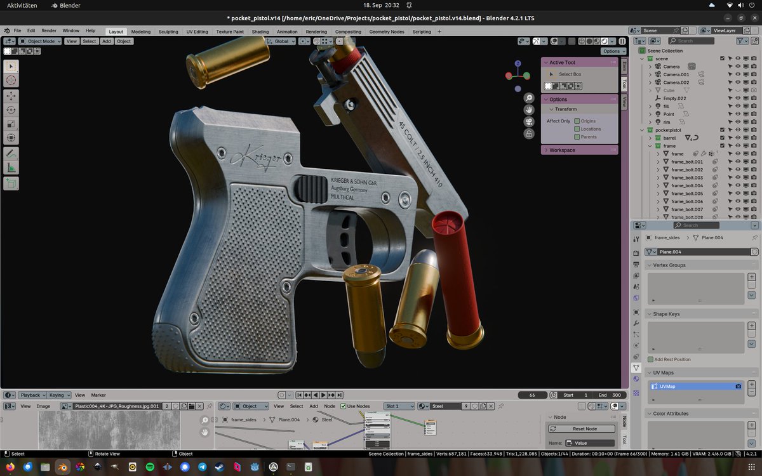
Task: Select the Cursor tool in the toolbar
Action: (x=11, y=81)
